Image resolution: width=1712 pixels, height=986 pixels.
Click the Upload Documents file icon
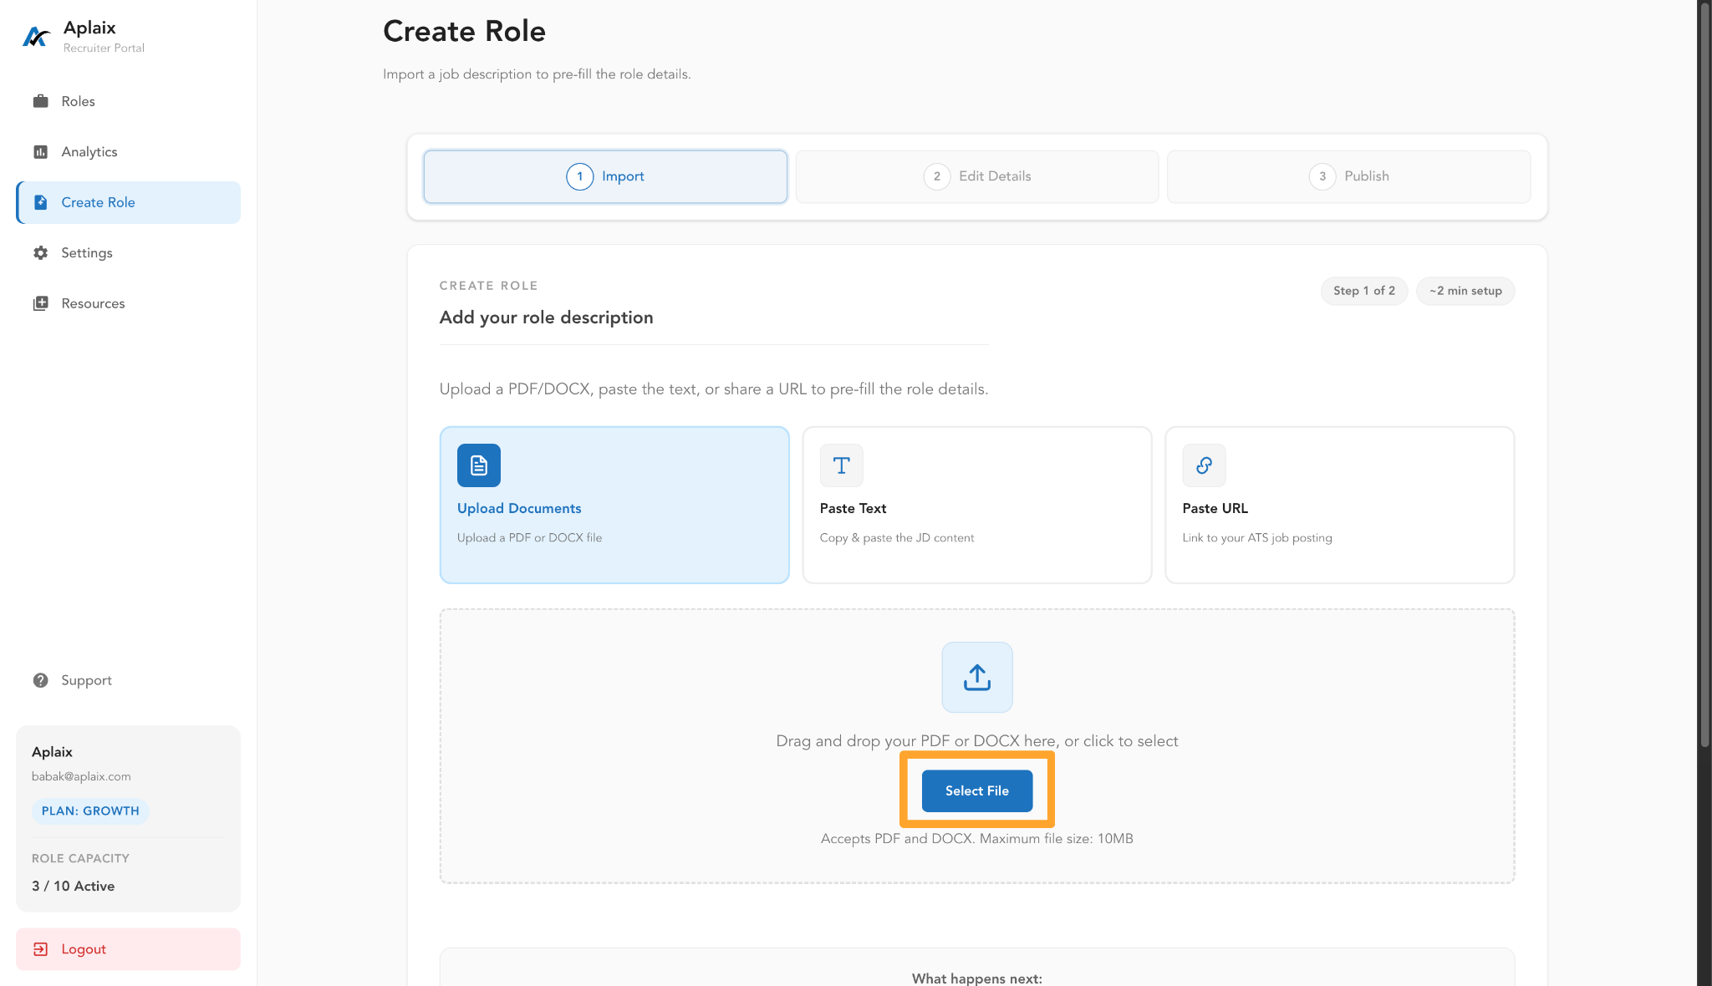click(479, 465)
